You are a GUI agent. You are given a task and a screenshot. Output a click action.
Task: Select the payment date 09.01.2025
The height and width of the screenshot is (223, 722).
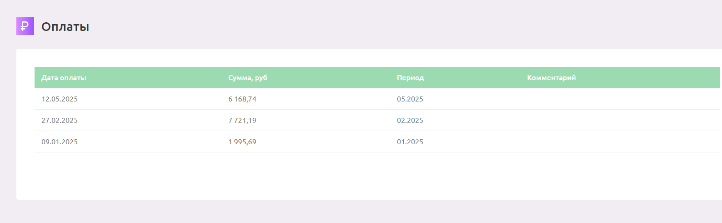coord(60,142)
